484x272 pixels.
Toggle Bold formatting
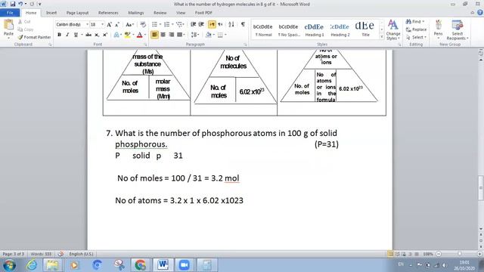pos(59,35)
